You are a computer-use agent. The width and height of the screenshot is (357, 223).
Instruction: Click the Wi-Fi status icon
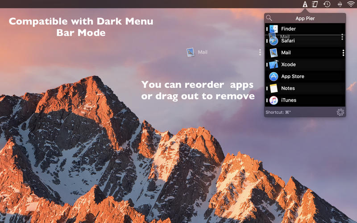pyautogui.click(x=351, y=4)
